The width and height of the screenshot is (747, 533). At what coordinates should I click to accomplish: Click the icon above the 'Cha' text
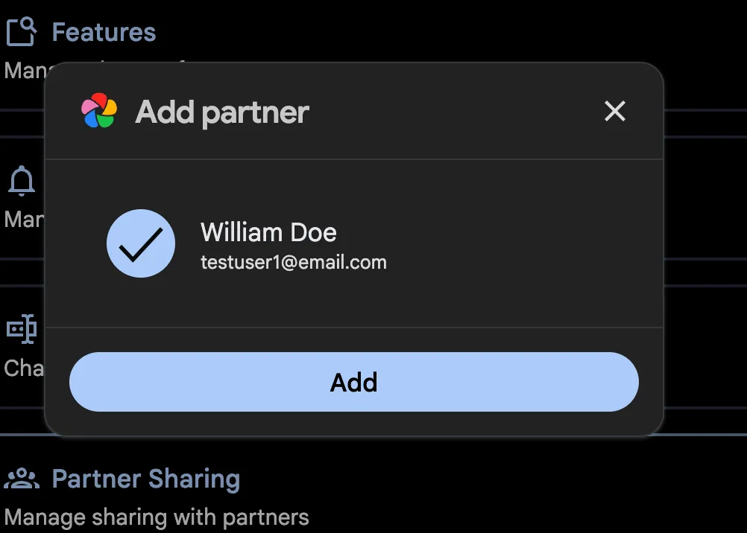(22, 329)
